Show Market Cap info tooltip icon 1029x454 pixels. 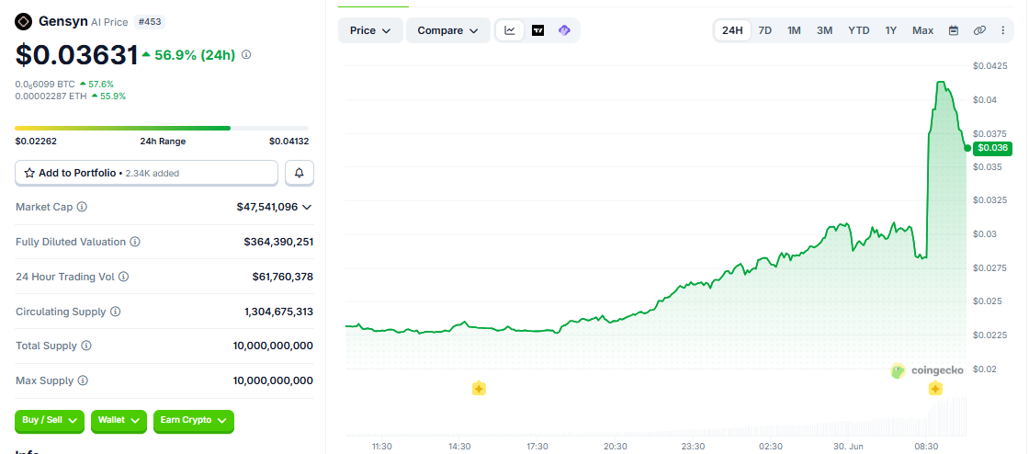[x=82, y=207]
